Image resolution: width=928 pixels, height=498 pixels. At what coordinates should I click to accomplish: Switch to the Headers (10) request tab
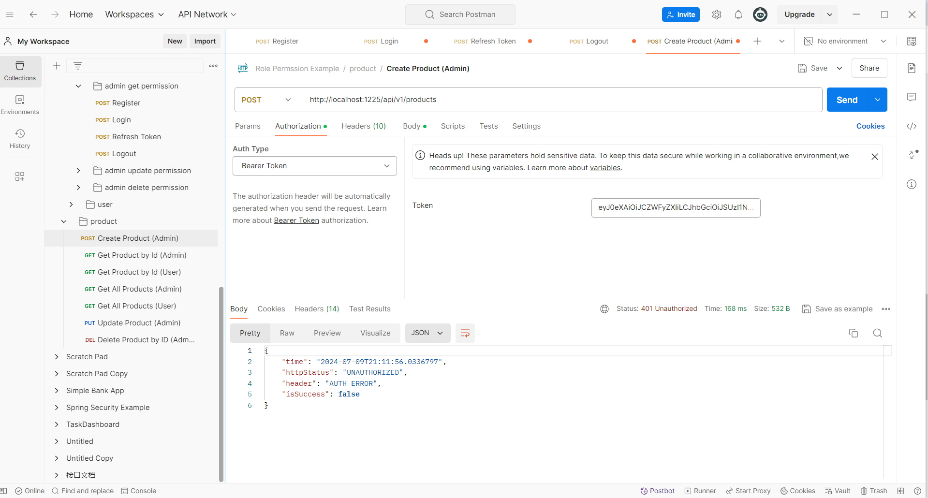(x=364, y=126)
